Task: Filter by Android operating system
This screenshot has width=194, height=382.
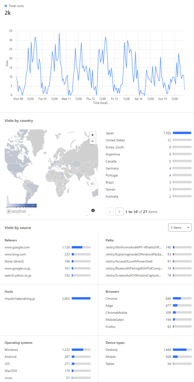Action: coord(10,357)
